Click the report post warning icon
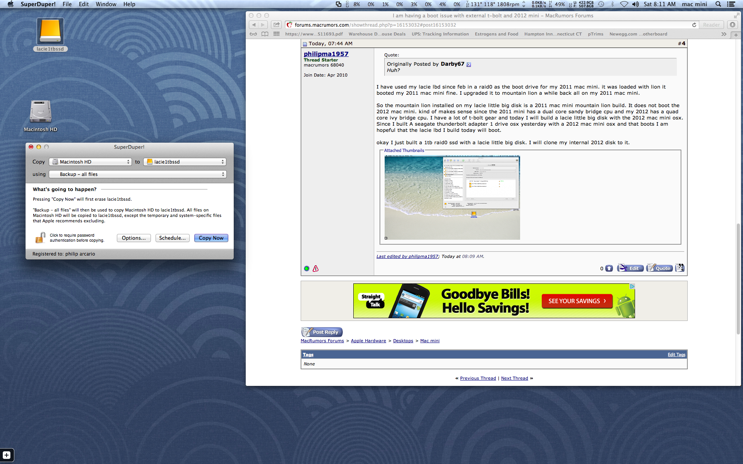Viewport: 743px width, 464px height. coord(316,268)
